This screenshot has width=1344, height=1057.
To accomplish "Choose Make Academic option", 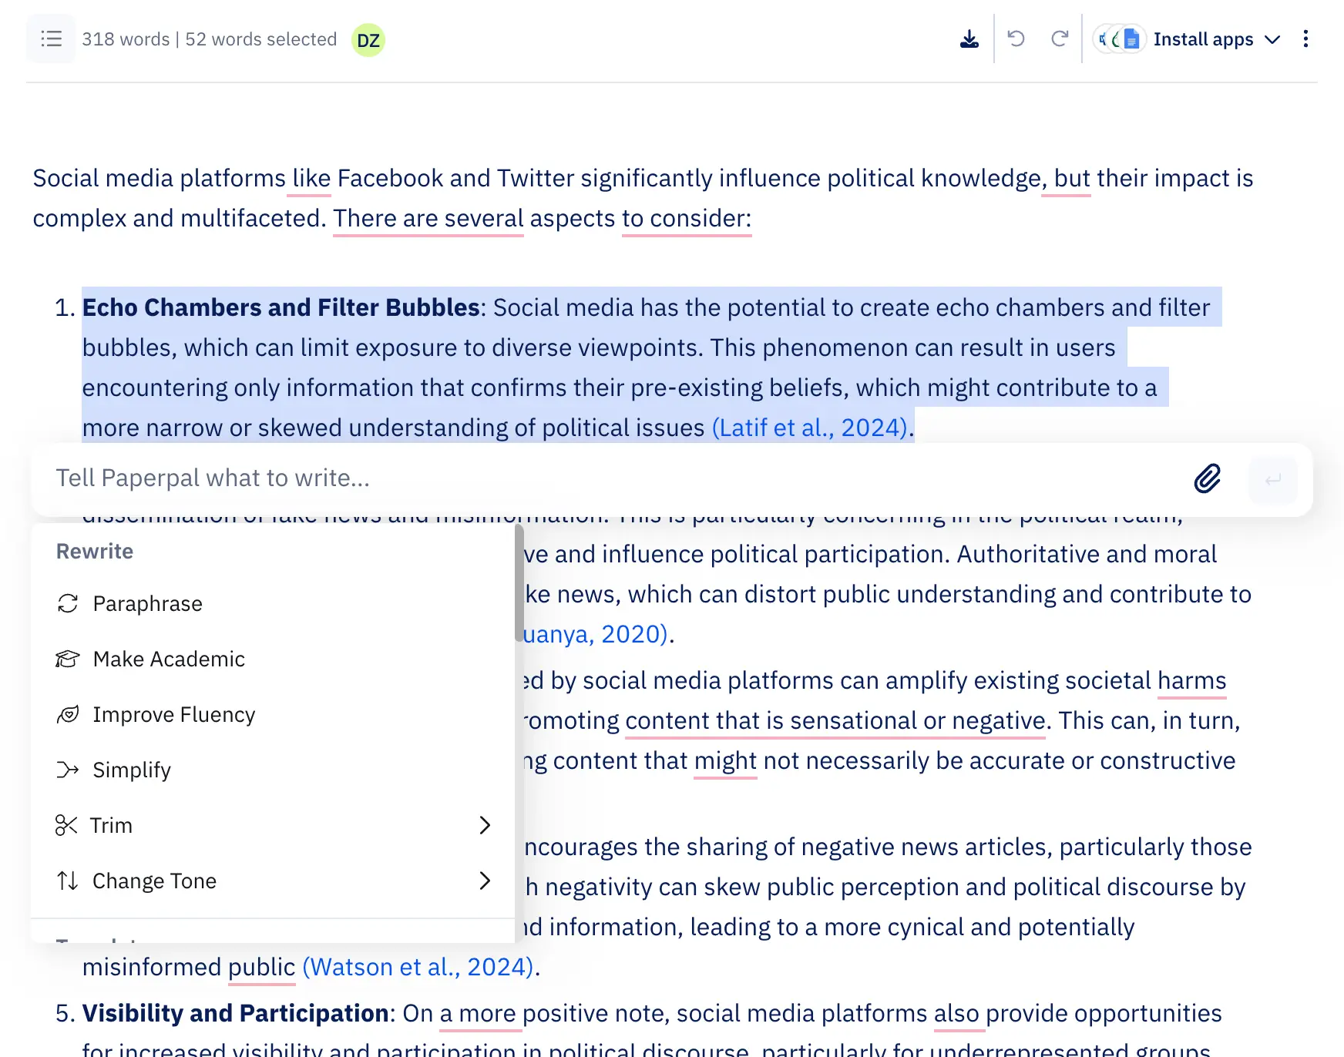I will [273, 659].
